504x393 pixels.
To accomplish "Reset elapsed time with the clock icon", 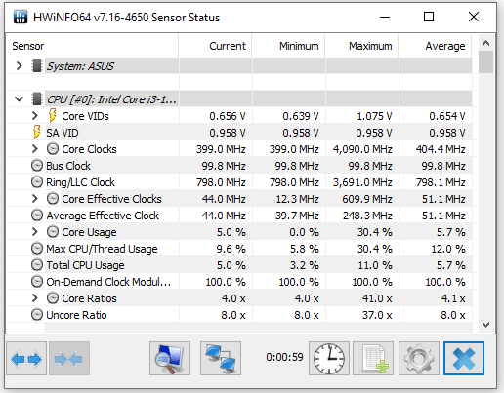I will (329, 359).
